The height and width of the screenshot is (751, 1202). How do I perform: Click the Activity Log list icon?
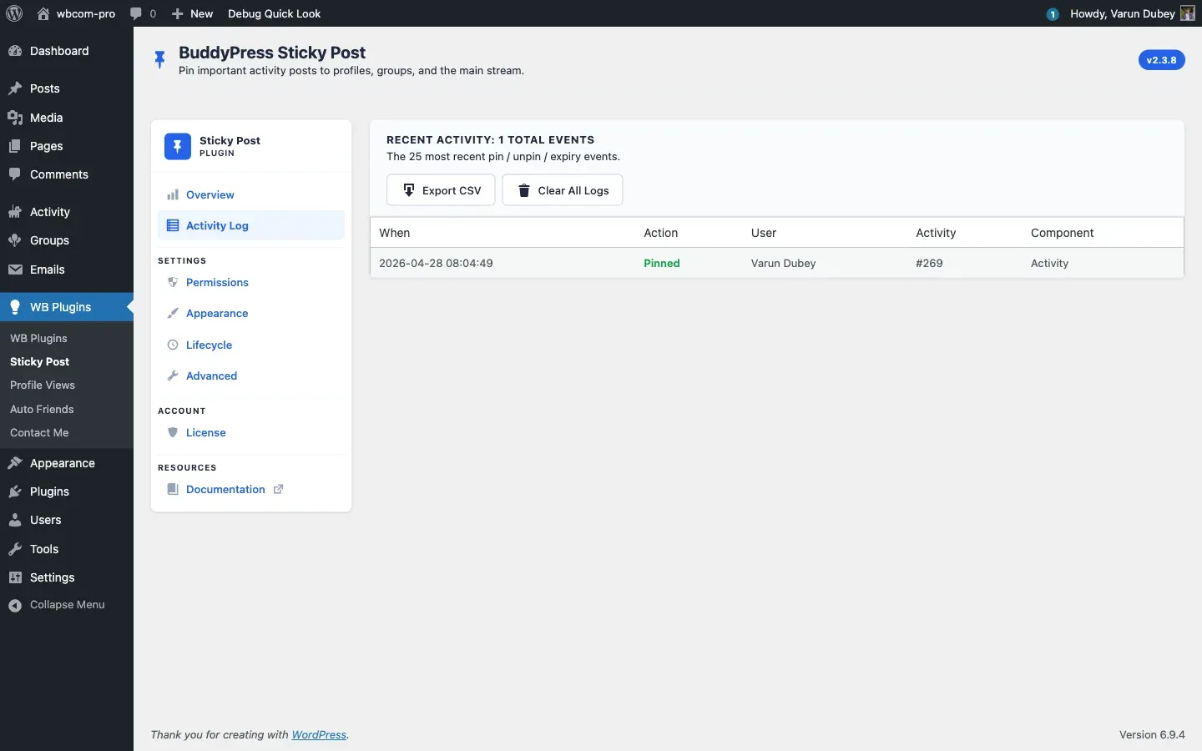pos(173,225)
